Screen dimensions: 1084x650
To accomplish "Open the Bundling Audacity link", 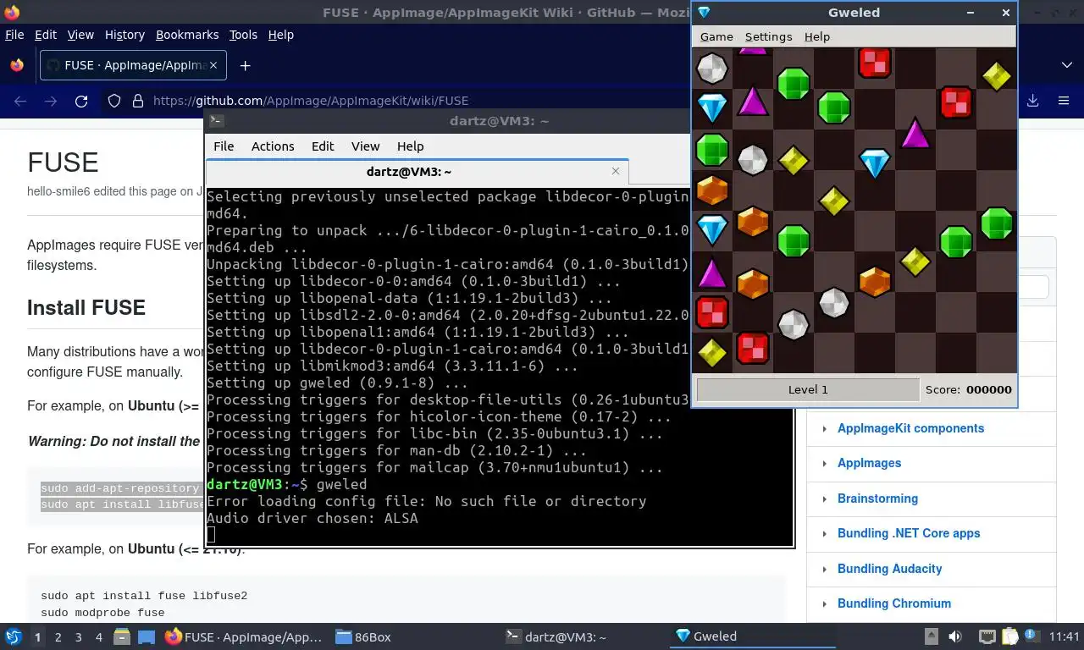I will [889, 569].
